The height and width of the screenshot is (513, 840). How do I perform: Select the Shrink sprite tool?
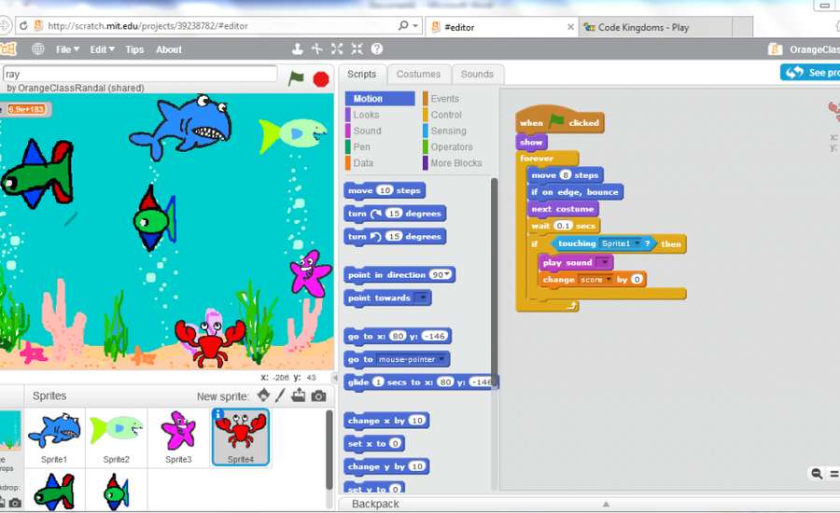[357, 49]
